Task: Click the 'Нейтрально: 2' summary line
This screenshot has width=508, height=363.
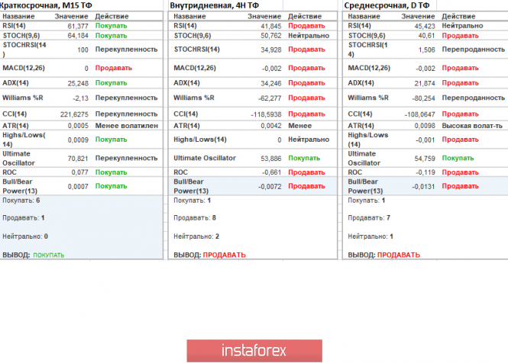Action: click(x=196, y=236)
